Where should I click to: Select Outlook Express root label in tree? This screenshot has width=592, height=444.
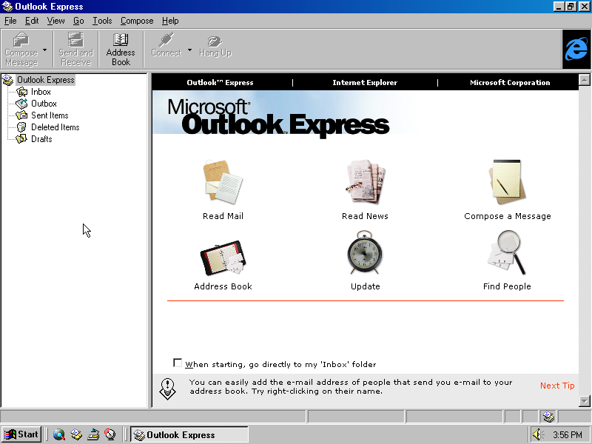[46, 80]
